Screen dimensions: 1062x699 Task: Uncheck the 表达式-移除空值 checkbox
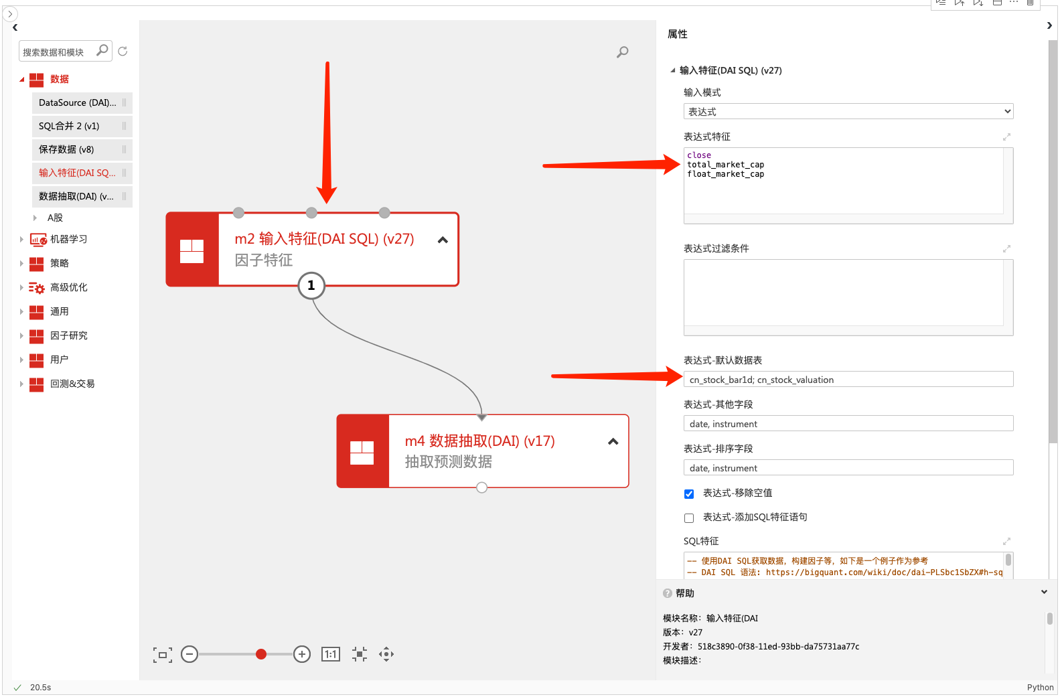tap(689, 494)
